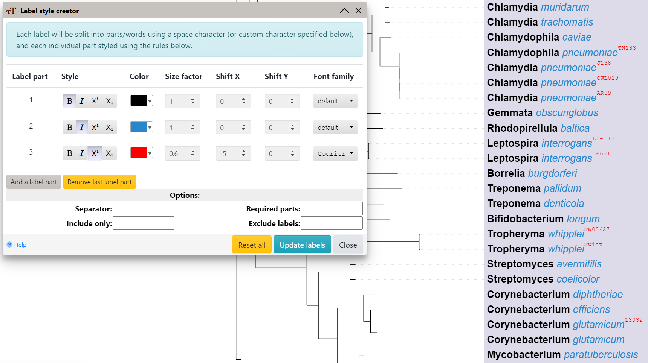Toggle italic for label part 1
This screenshot has height=363, width=648.
(82, 101)
